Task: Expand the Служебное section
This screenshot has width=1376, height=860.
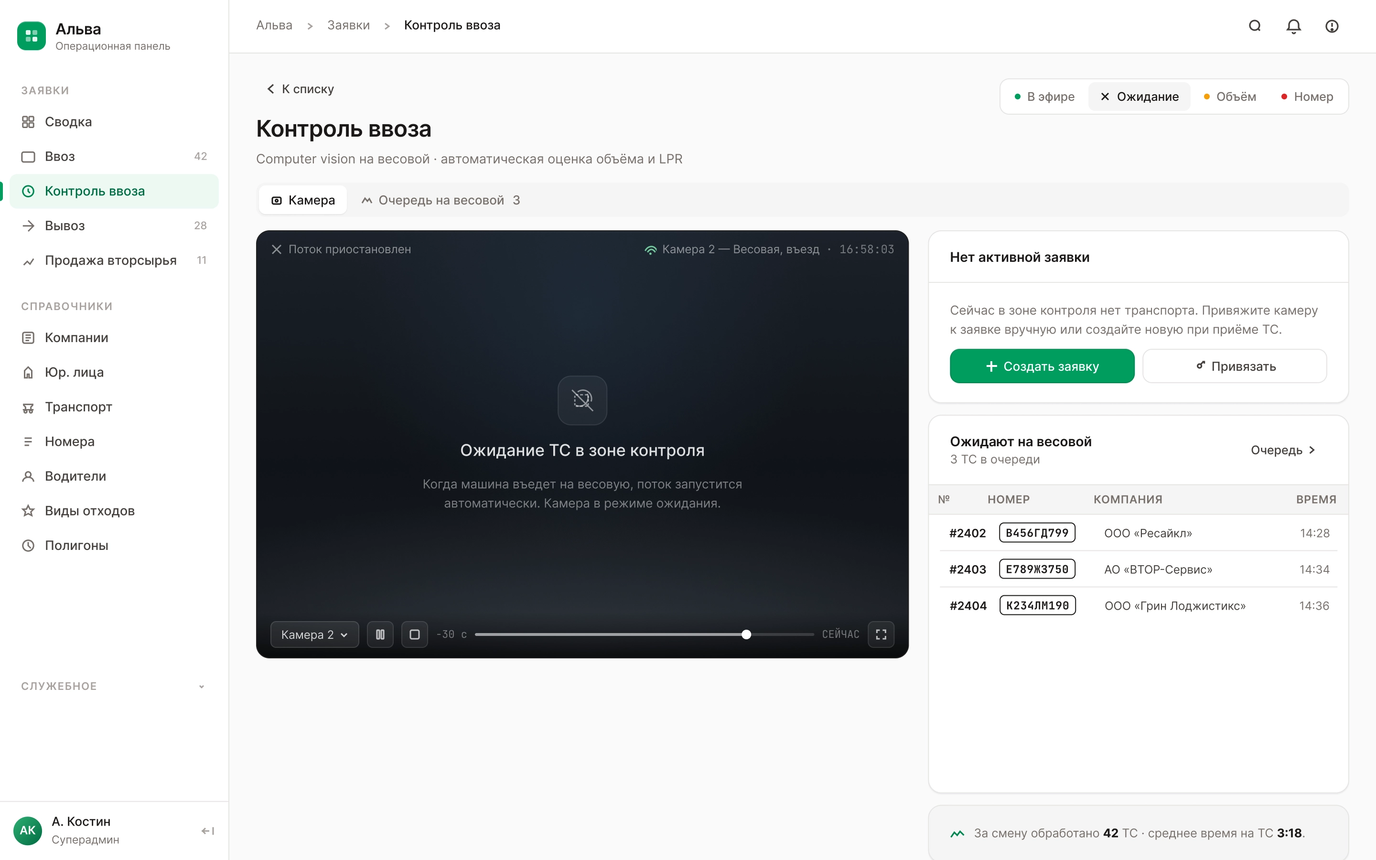Action: point(114,686)
